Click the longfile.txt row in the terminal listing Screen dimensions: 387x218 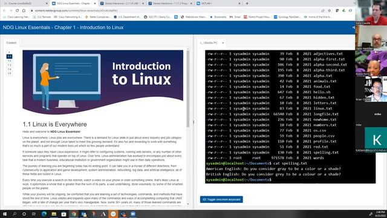click(272, 114)
